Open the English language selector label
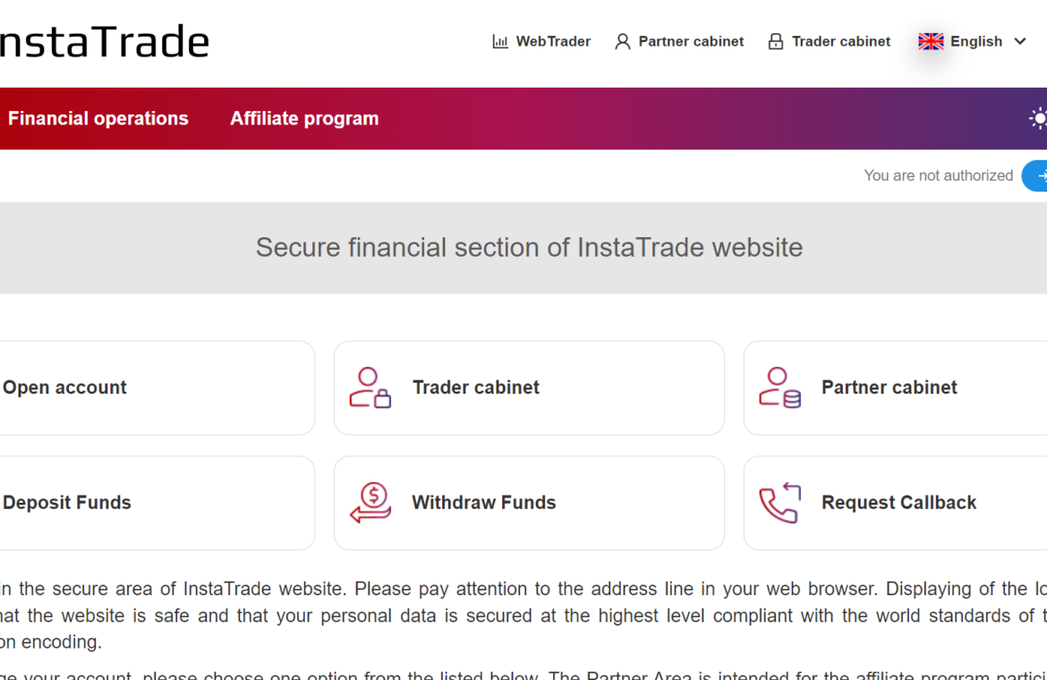 click(x=975, y=41)
